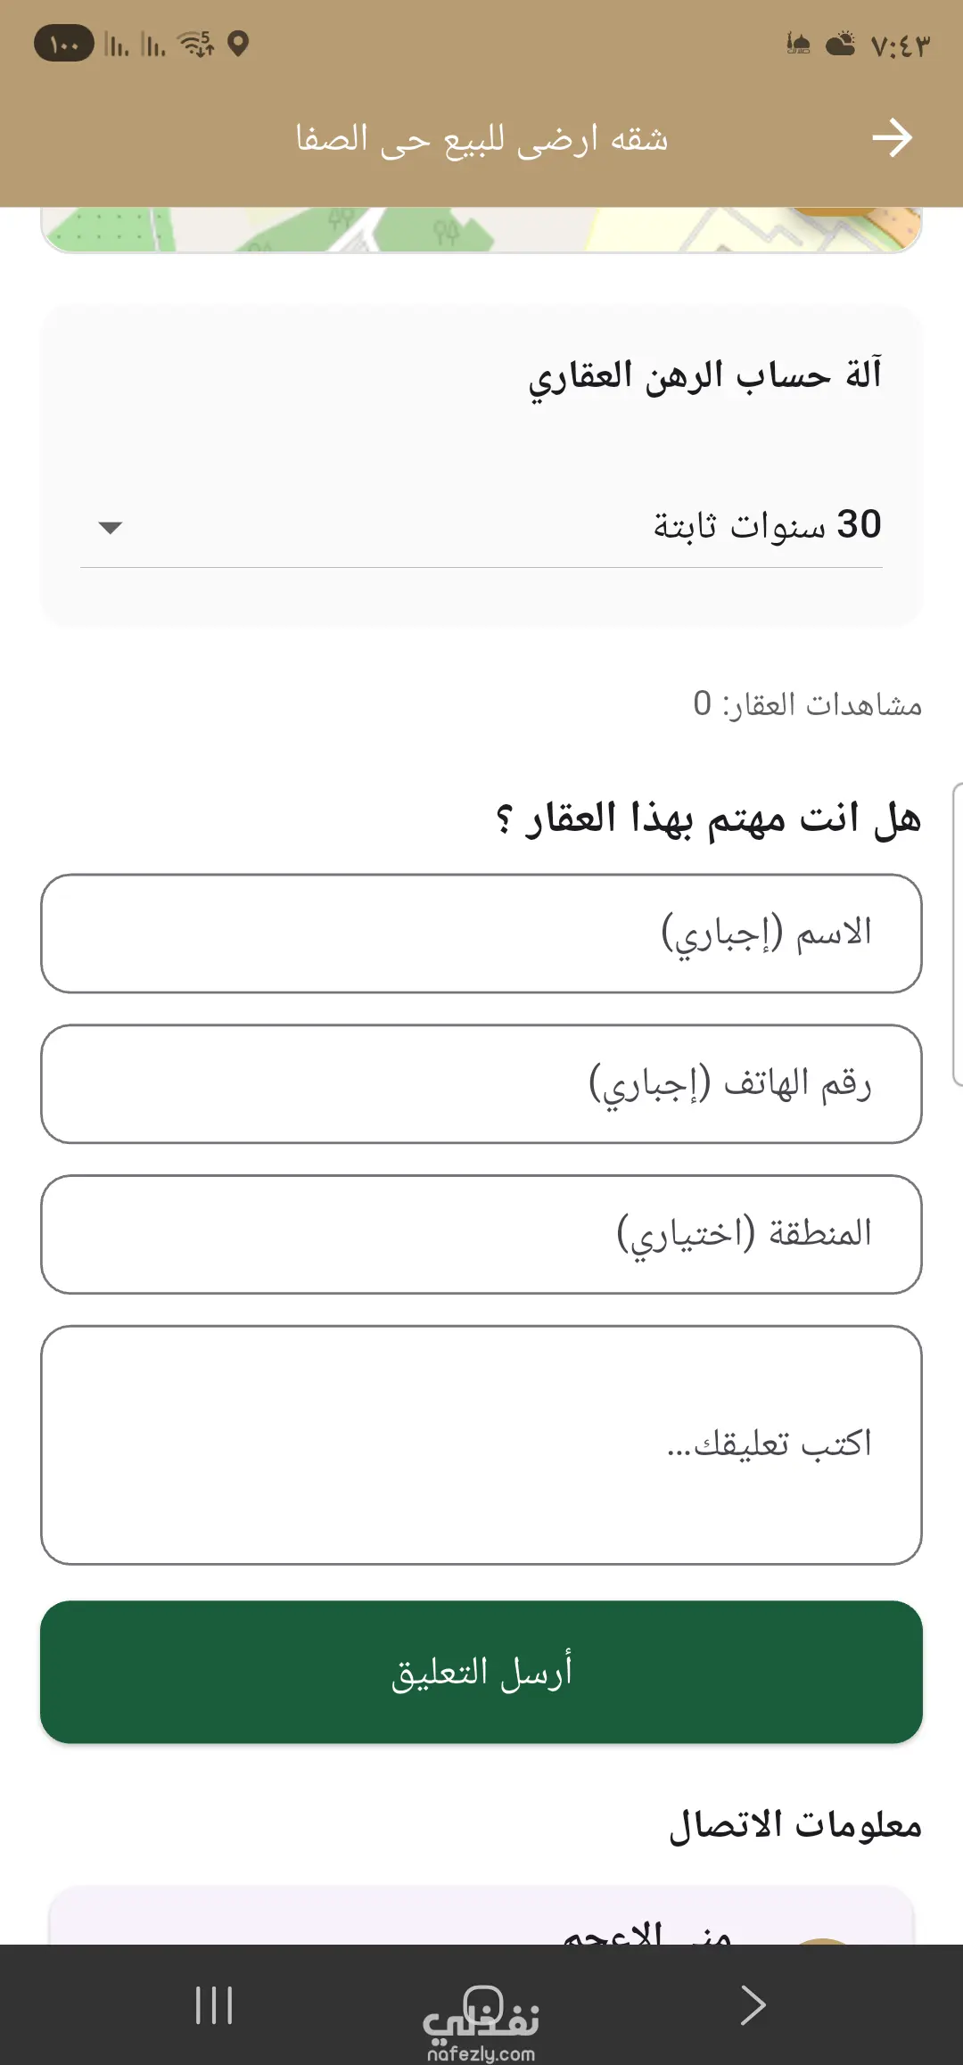
Task: Grab the side edge panel handle
Action: point(958,934)
